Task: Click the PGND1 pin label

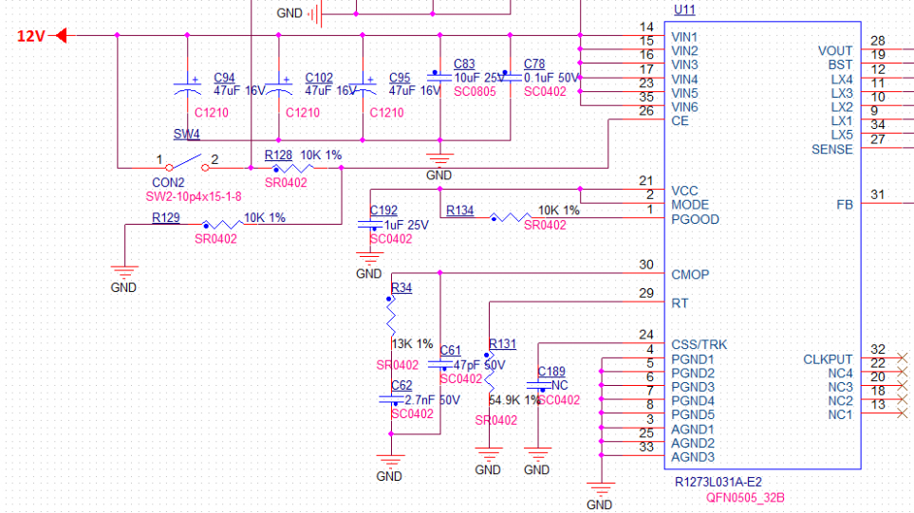Action: pyautogui.click(x=693, y=359)
